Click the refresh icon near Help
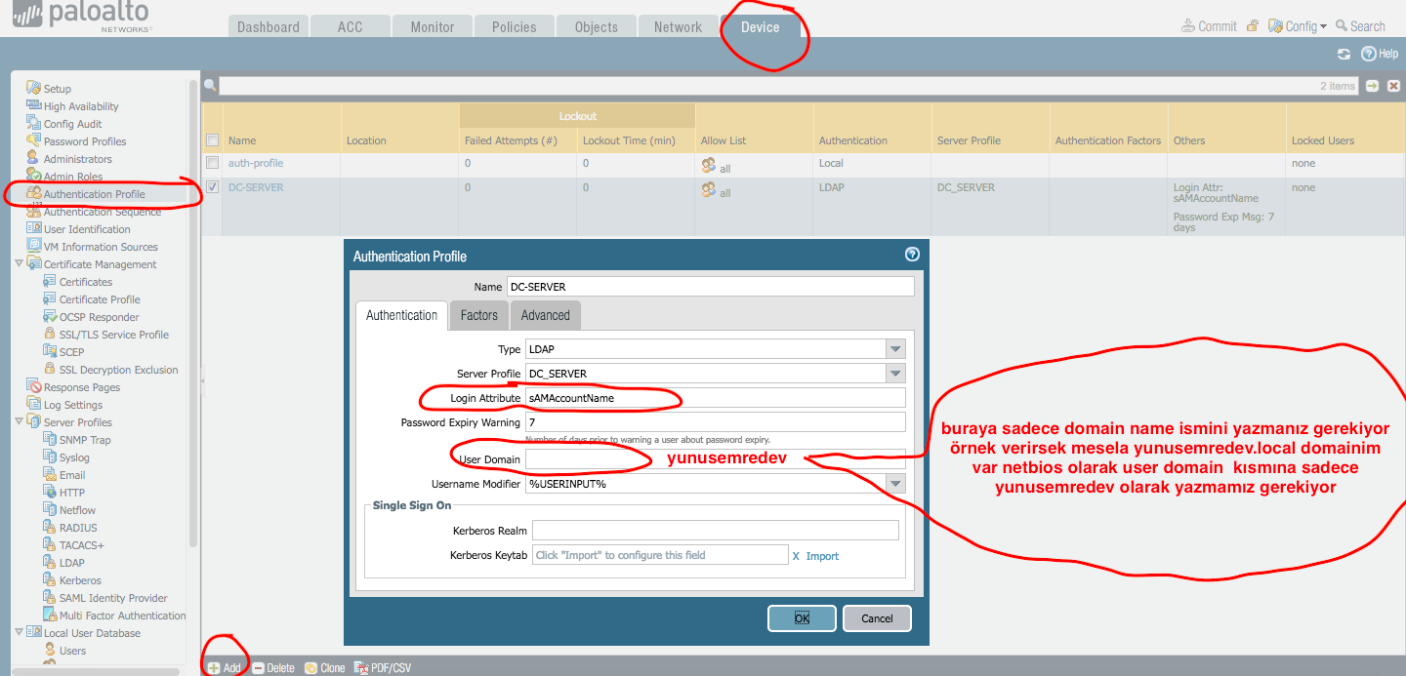1406x676 pixels. [1344, 55]
